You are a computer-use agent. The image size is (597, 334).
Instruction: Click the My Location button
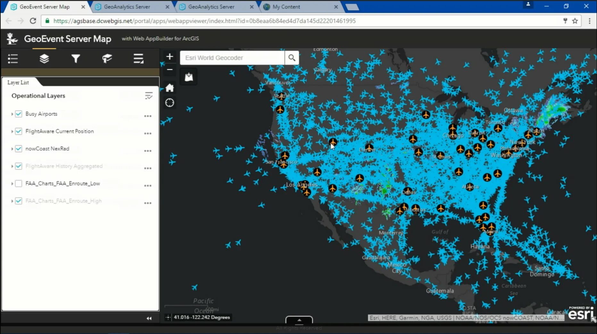tap(170, 103)
